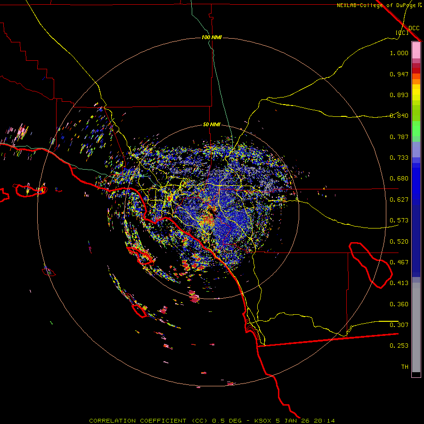This screenshot has height=424, width=424.
Task: Click the NEXLAB-College of DuPage label
Action: pyautogui.click(x=376, y=5)
